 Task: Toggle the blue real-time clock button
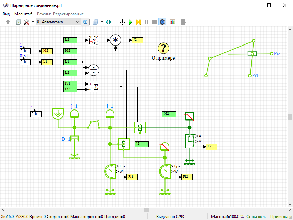point(162,22)
